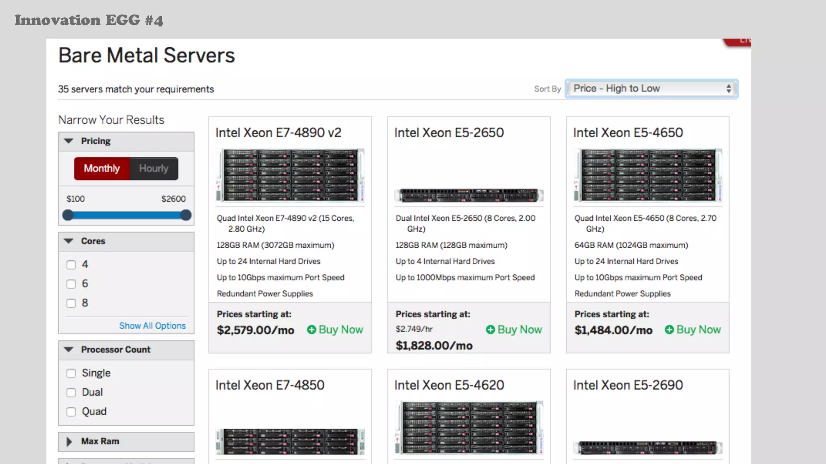Switch pricing to Hourly
Image resolution: width=826 pixels, height=464 pixels.
[154, 168]
